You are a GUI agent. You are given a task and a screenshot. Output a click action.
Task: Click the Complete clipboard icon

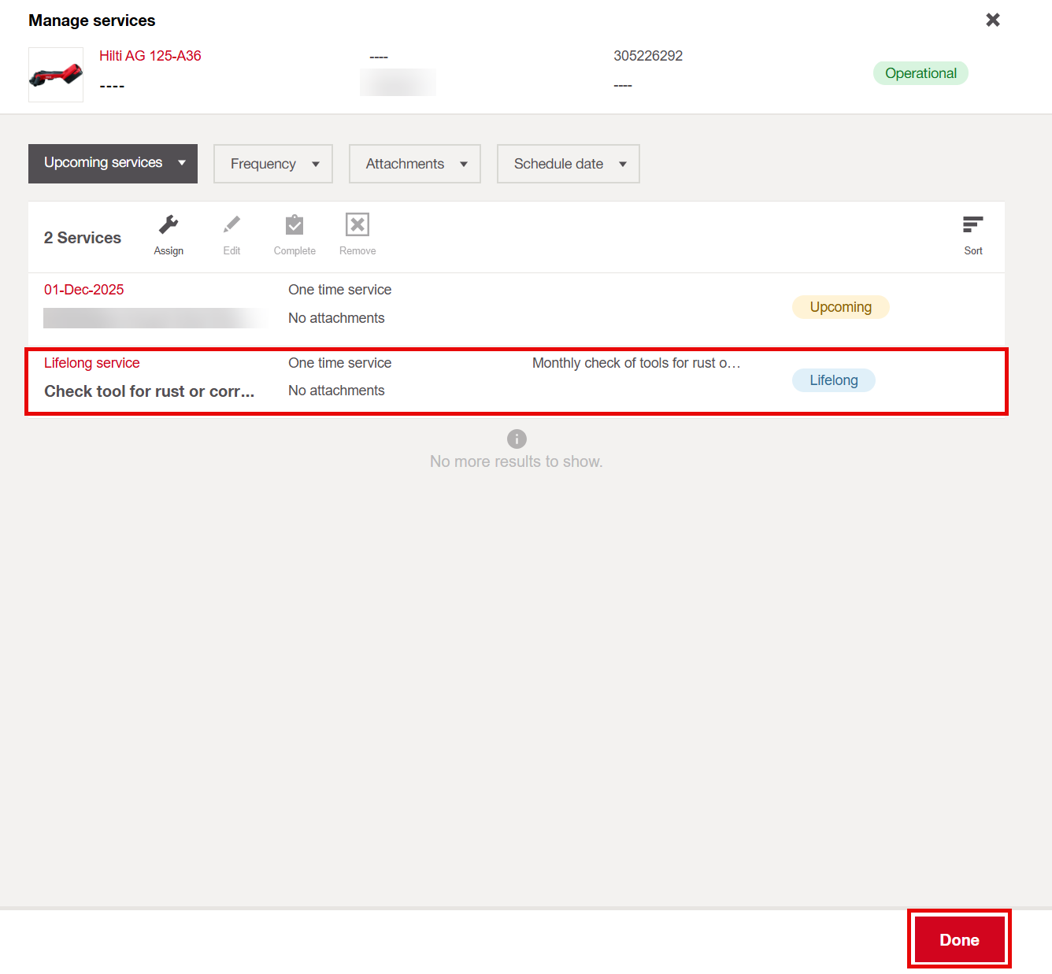(x=294, y=226)
